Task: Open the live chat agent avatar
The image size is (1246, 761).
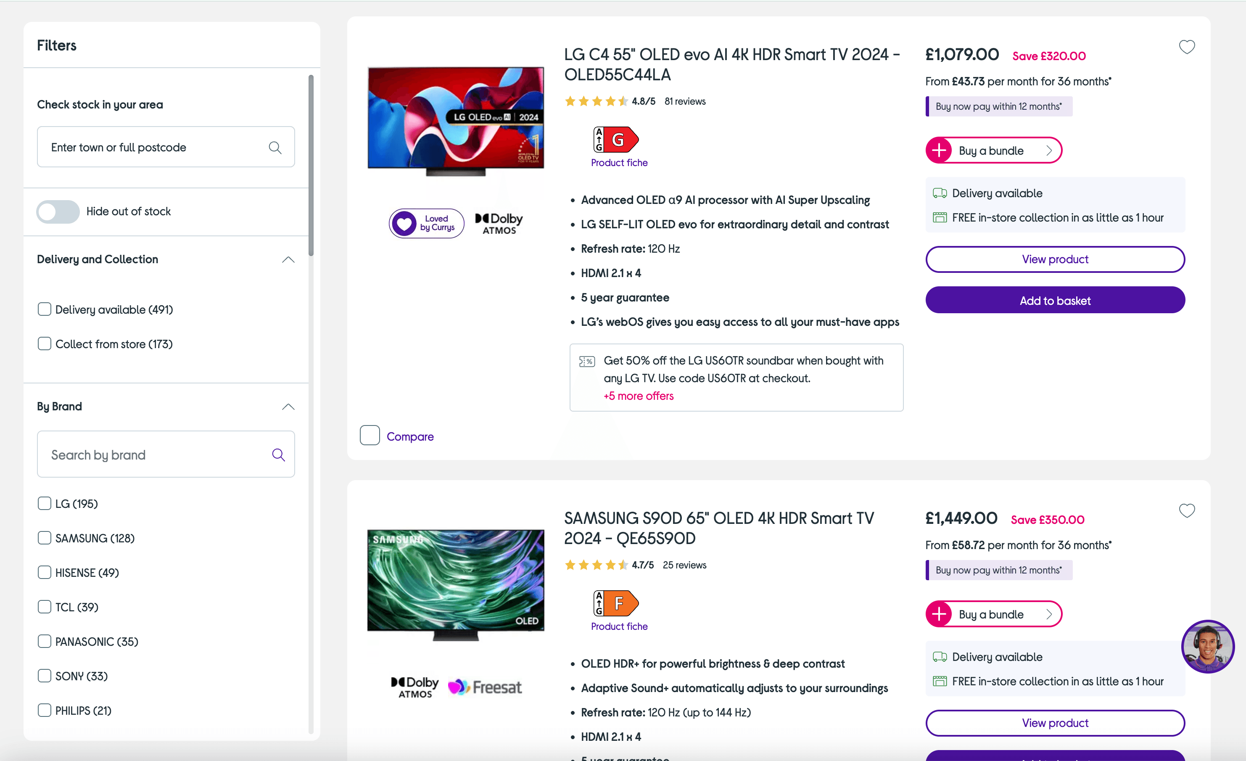Action: [1207, 646]
